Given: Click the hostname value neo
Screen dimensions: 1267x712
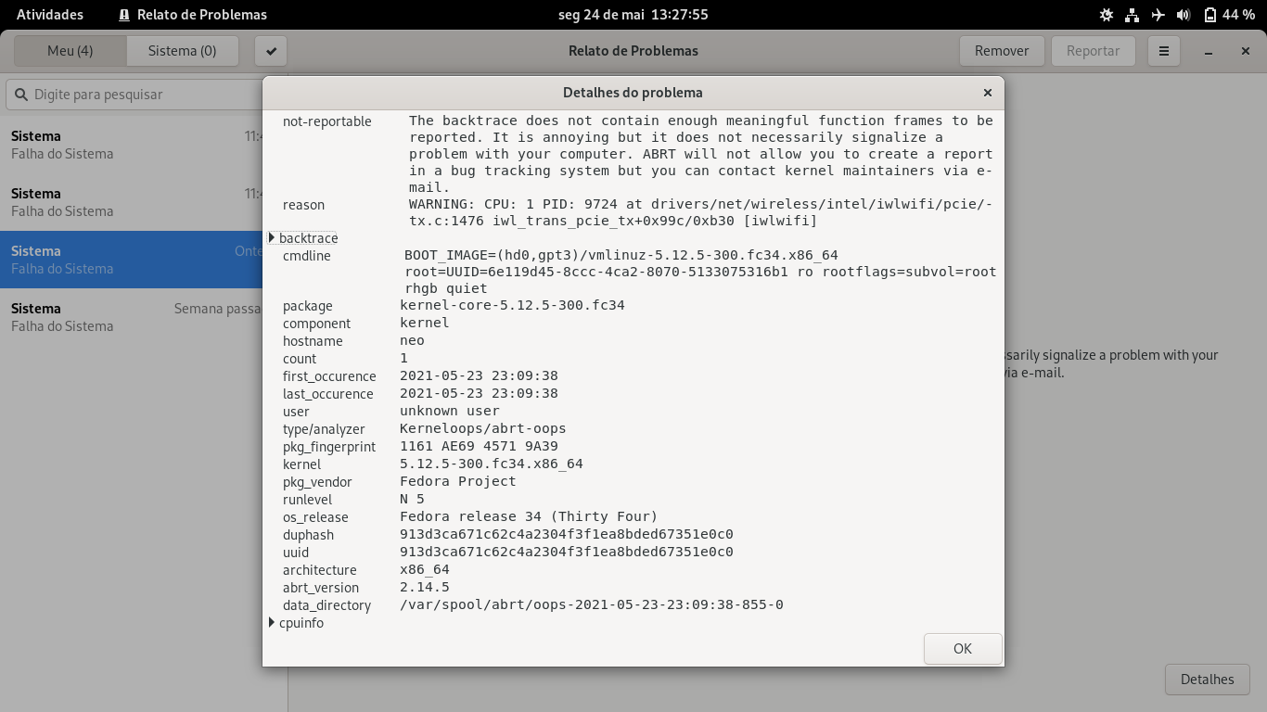Looking at the screenshot, I should (412, 340).
